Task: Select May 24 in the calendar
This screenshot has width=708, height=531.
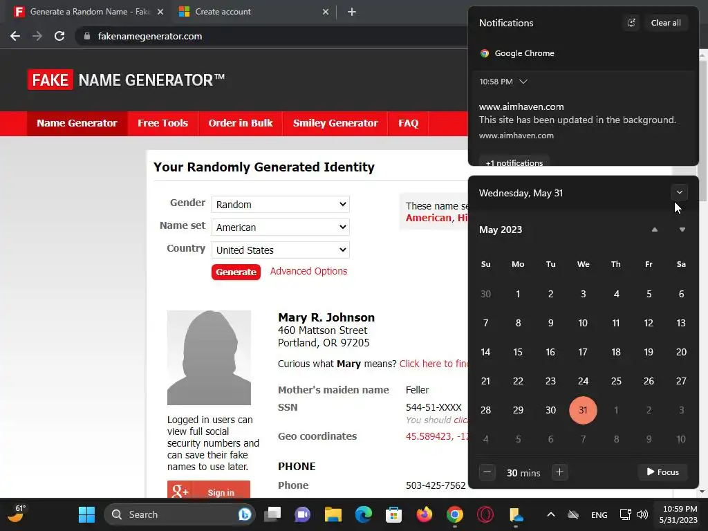Action: point(583,381)
